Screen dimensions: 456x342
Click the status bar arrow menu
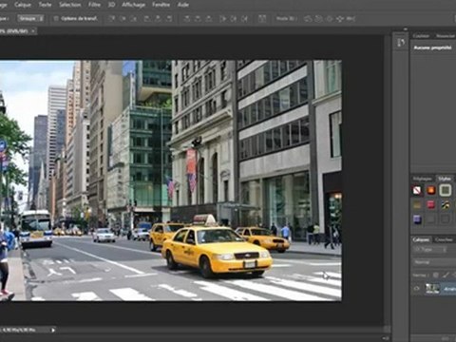tap(53, 330)
